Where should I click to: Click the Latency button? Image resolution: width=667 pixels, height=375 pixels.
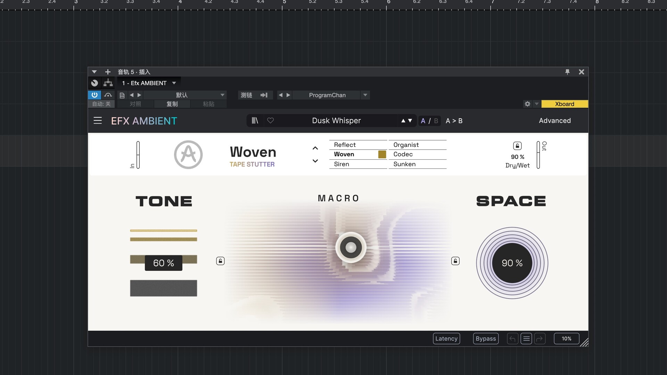[446, 339]
